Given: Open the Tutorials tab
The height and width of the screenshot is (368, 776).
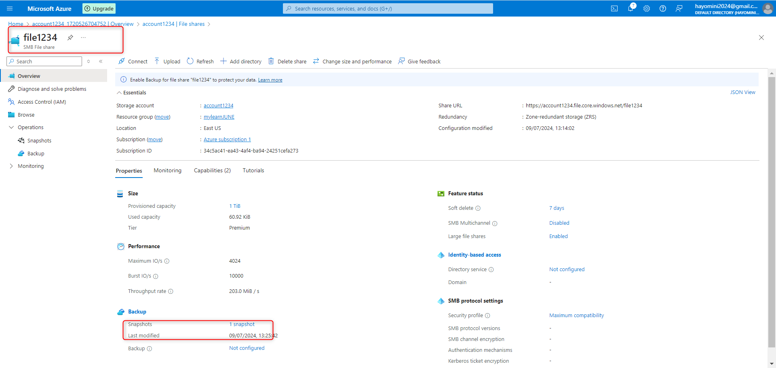Looking at the screenshot, I should click(253, 171).
